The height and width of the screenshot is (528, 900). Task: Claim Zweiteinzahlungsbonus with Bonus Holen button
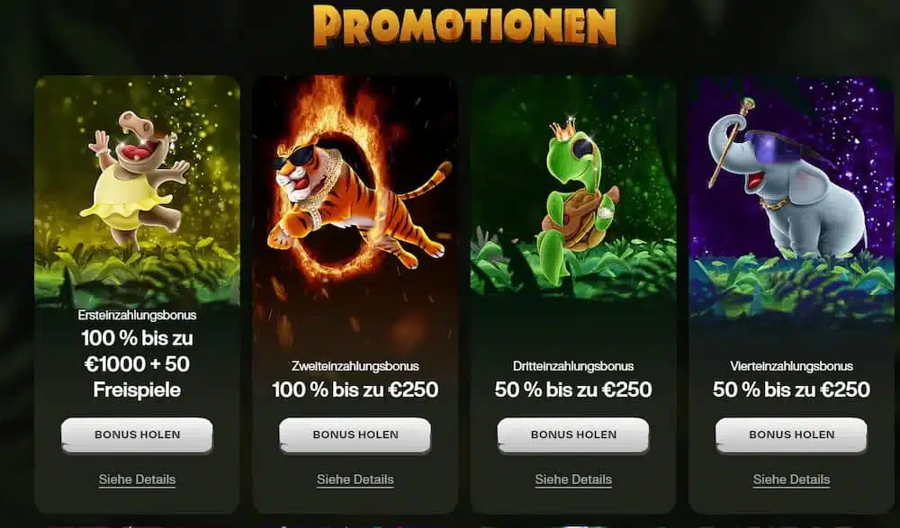355,434
